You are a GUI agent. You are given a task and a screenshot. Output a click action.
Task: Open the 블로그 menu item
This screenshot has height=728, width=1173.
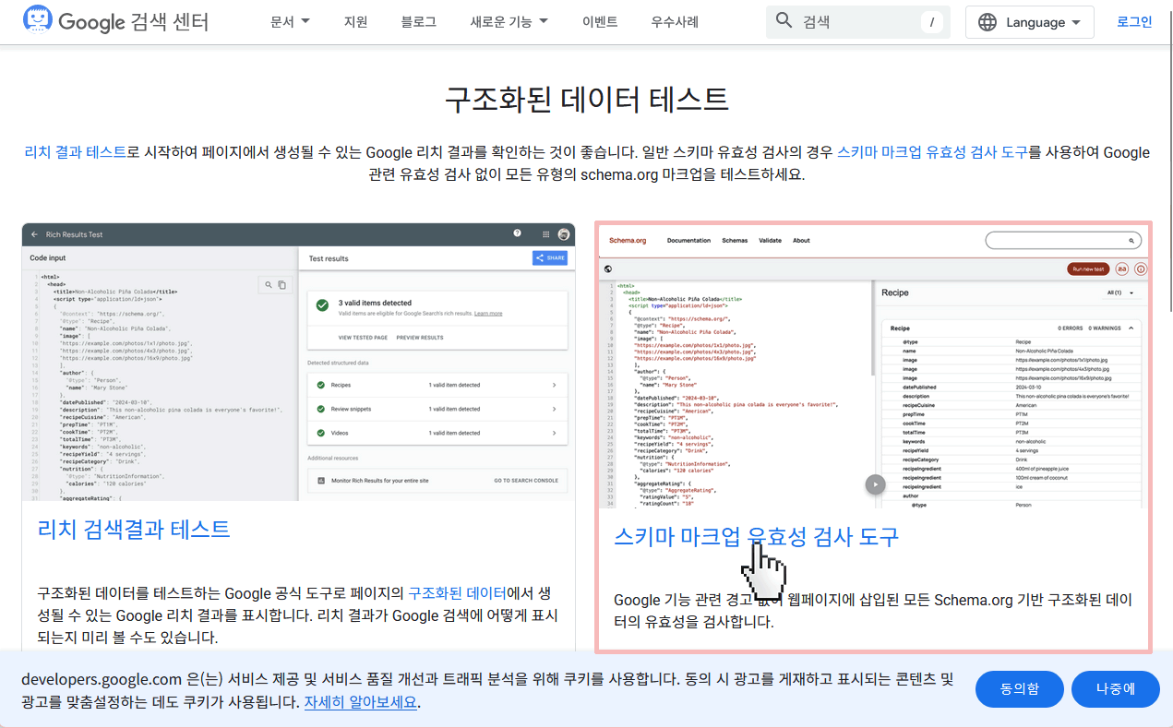click(x=419, y=21)
